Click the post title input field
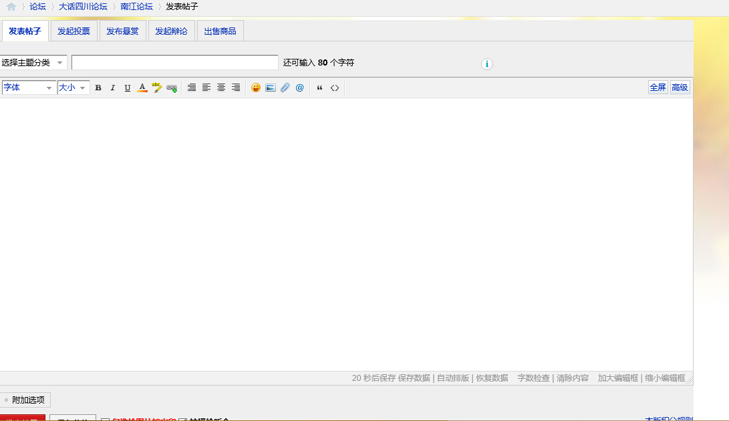The image size is (729, 421). 174,63
